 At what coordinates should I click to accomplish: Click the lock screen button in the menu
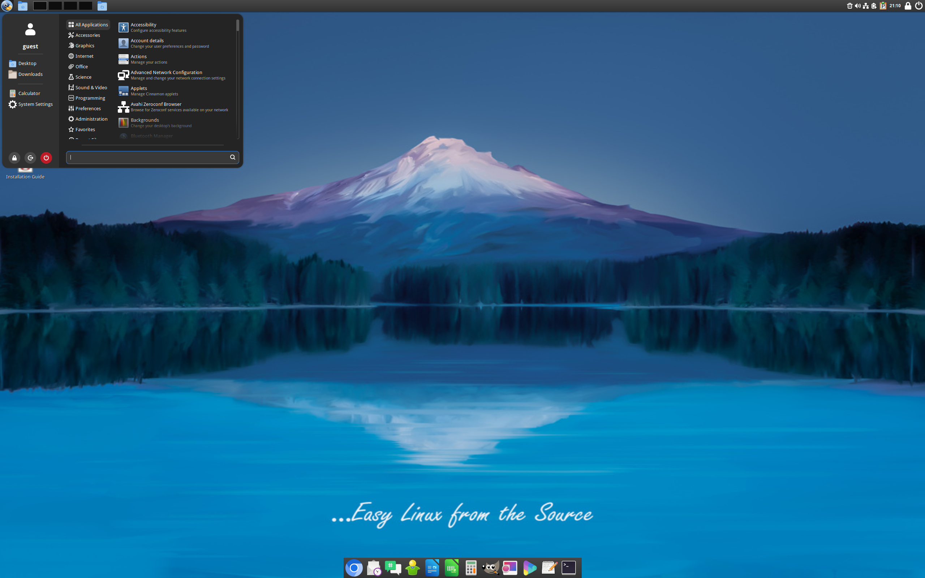point(14,158)
